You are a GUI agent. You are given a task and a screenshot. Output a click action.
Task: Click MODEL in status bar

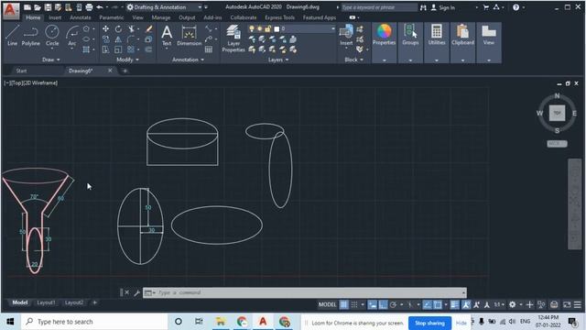tap(328, 304)
